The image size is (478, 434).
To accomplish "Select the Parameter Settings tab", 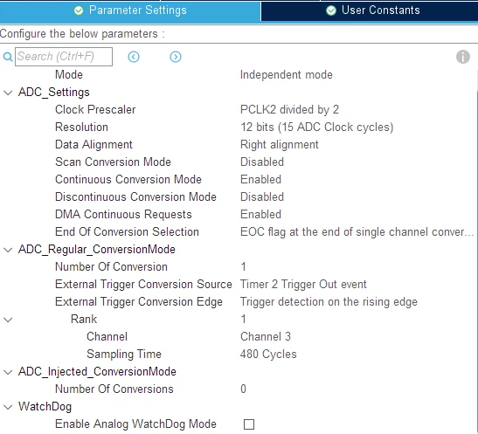I will (130, 10).
